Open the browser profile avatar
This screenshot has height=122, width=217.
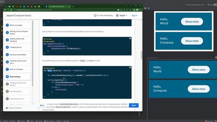coord(137,10)
